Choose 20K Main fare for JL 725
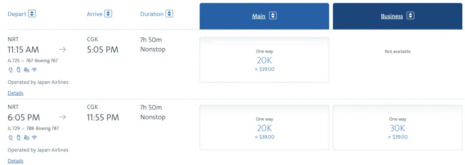This screenshot has width=465, height=165. 264,60
